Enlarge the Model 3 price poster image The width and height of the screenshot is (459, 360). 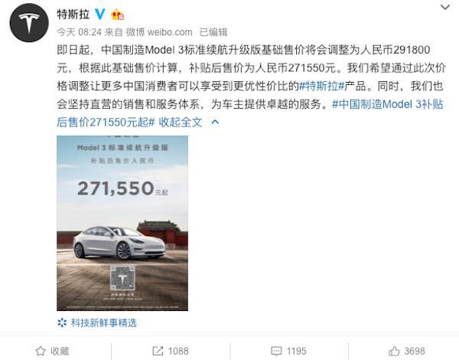122,223
